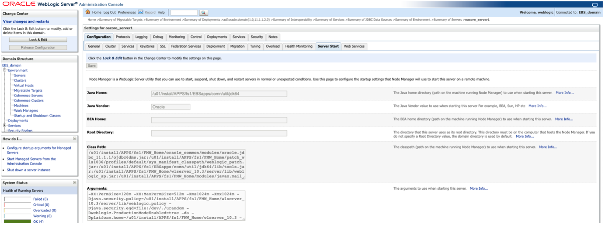The width and height of the screenshot is (605, 225).
Task: Switch to the Logging tab
Action: point(141,37)
